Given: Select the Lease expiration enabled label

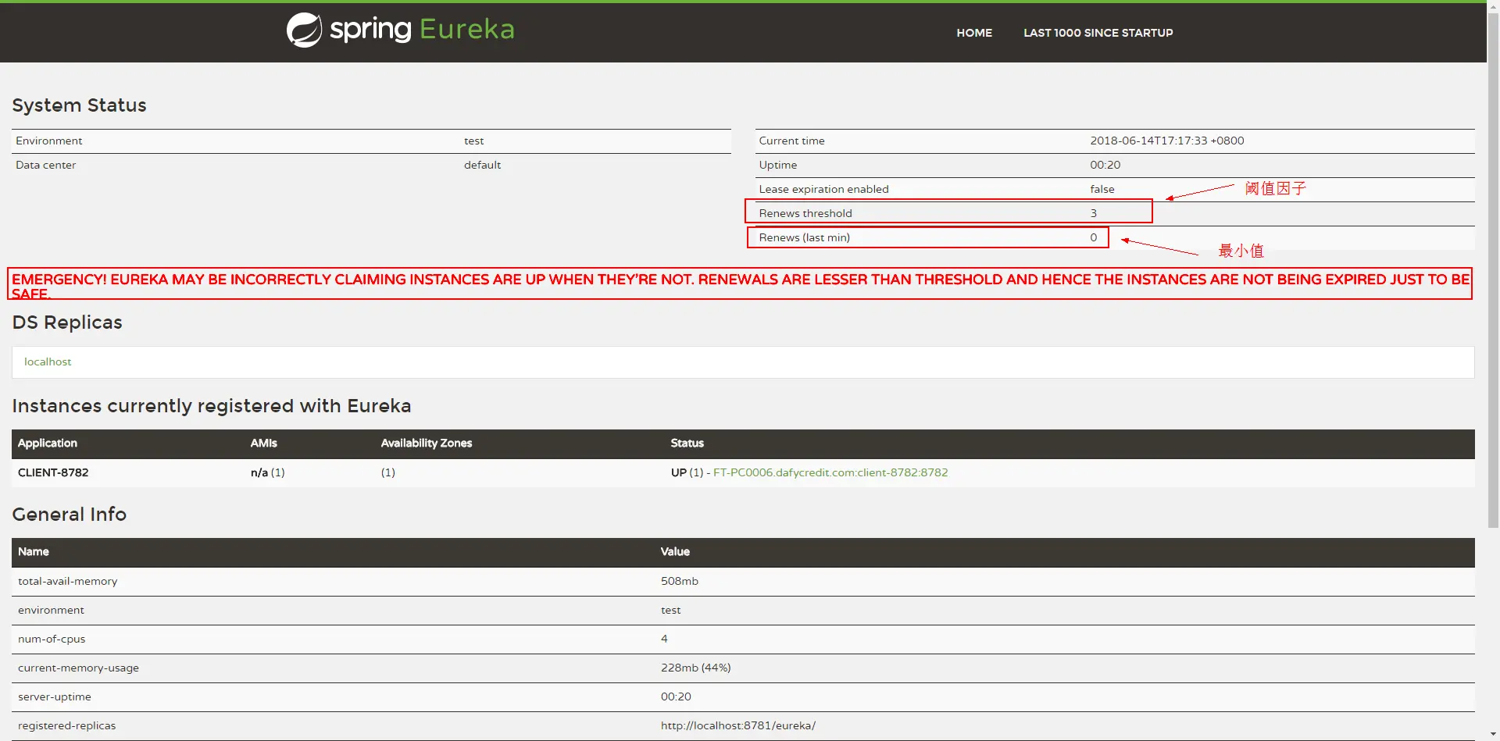Looking at the screenshot, I should point(823,189).
